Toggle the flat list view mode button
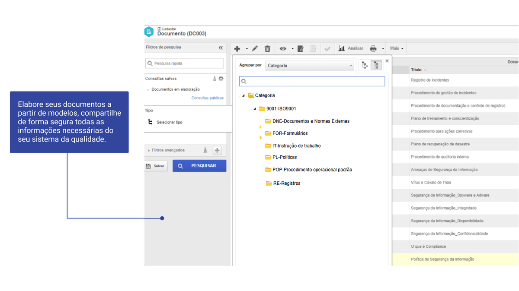The height and width of the screenshot is (291, 519). [376, 66]
